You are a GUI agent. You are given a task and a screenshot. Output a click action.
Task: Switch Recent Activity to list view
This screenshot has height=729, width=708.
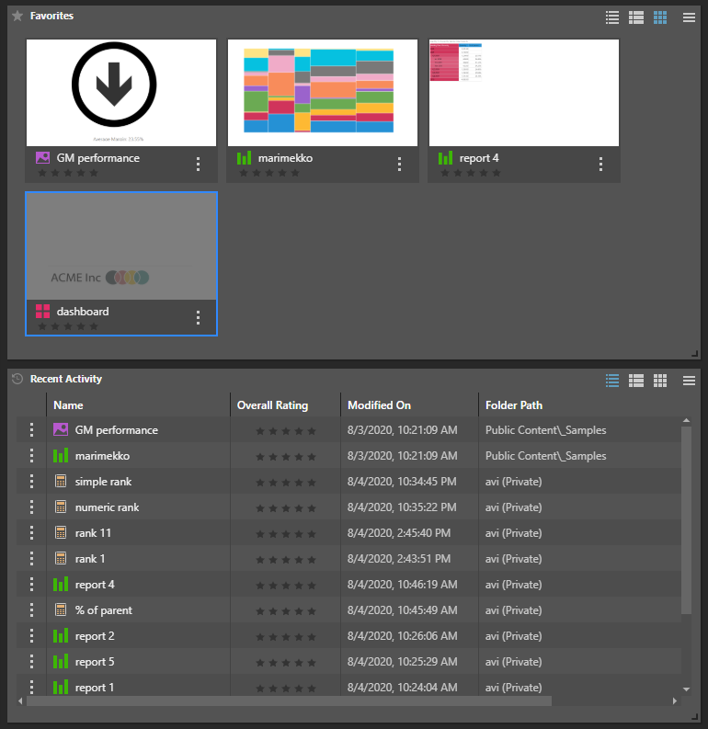[x=612, y=381]
